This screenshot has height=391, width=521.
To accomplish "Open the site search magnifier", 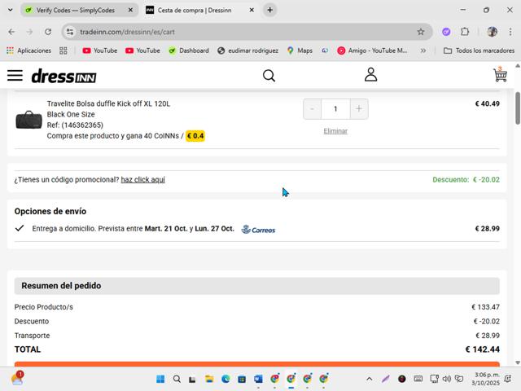I will tap(269, 76).
